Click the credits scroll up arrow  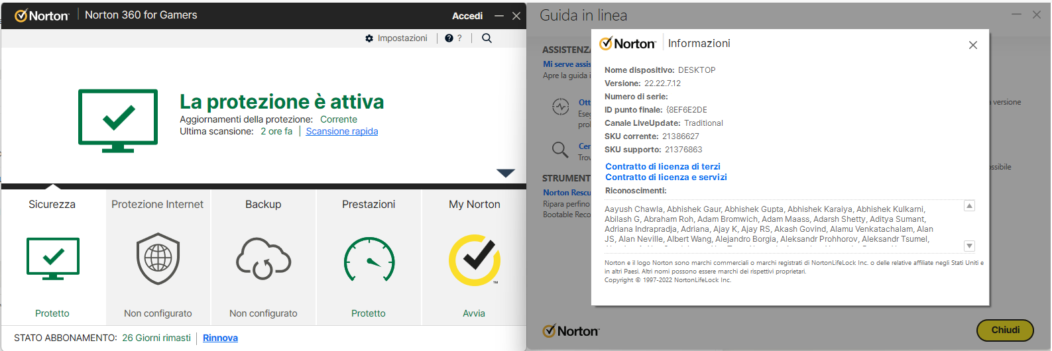[x=969, y=206]
